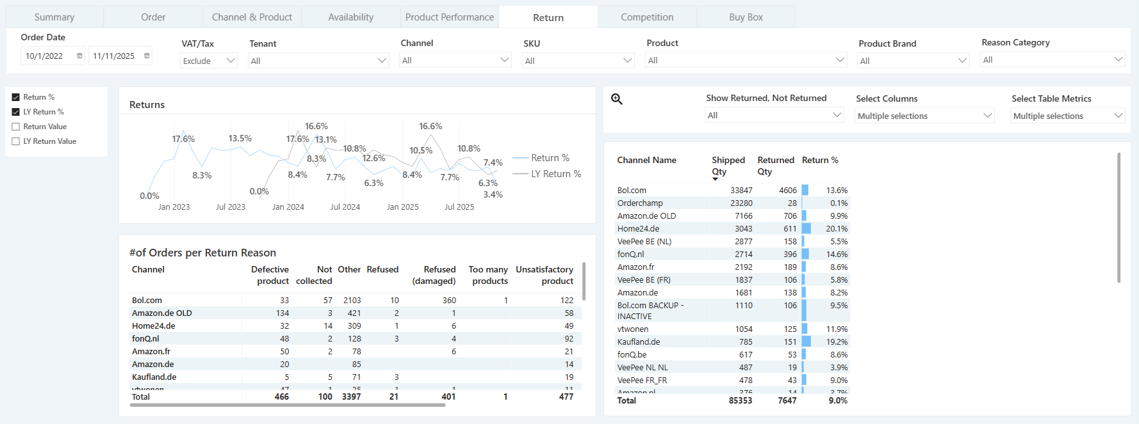Switch to the Summary tab

tap(54, 17)
